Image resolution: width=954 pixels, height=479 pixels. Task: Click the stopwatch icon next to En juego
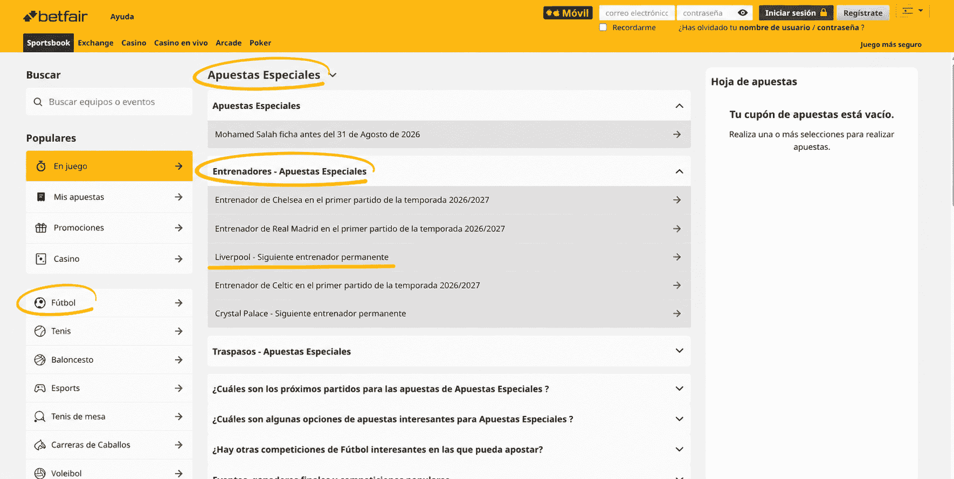click(x=41, y=166)
